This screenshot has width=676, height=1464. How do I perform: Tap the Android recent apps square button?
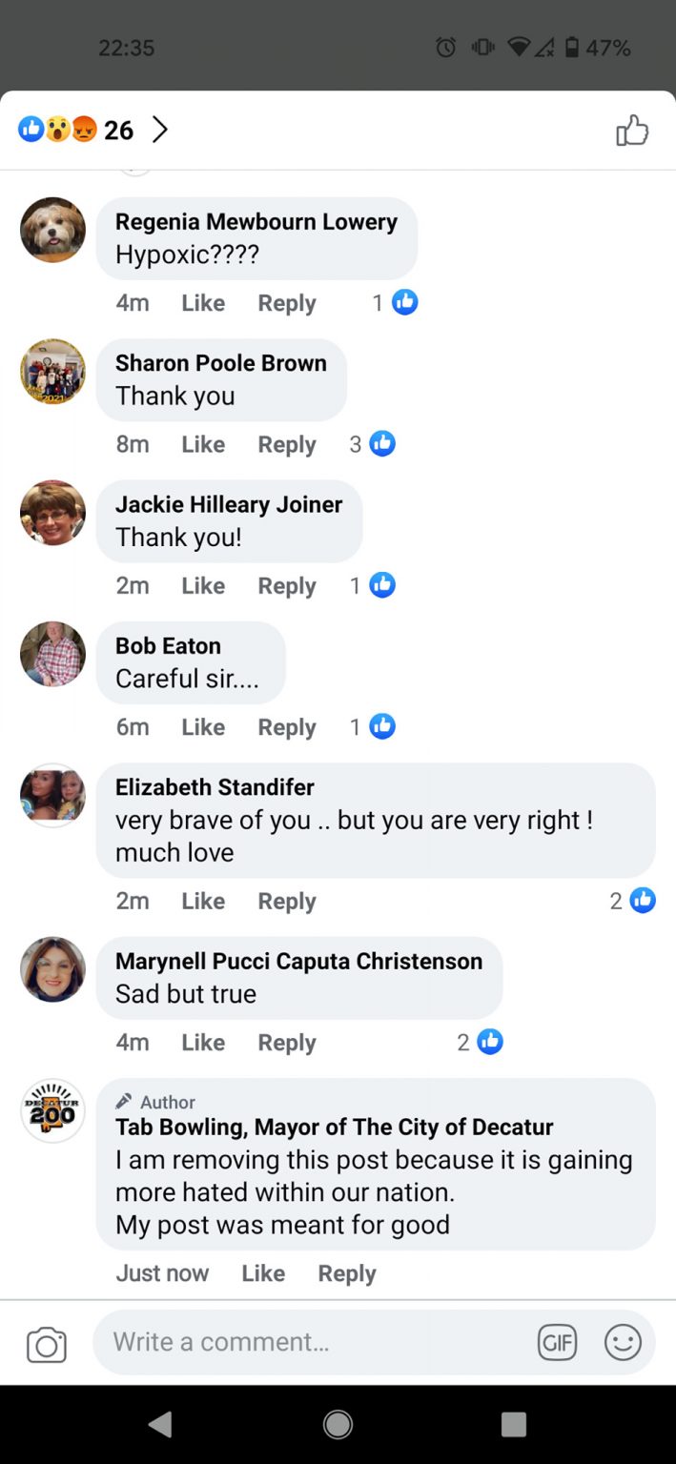click(x=514, y=1424)
